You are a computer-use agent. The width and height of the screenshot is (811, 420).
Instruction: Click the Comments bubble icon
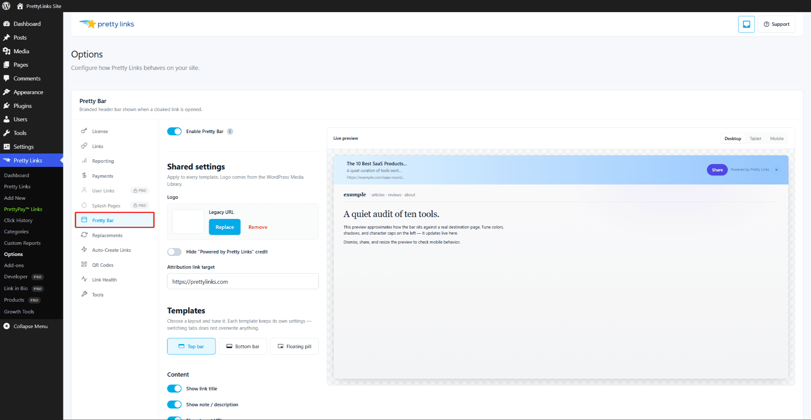6,78
